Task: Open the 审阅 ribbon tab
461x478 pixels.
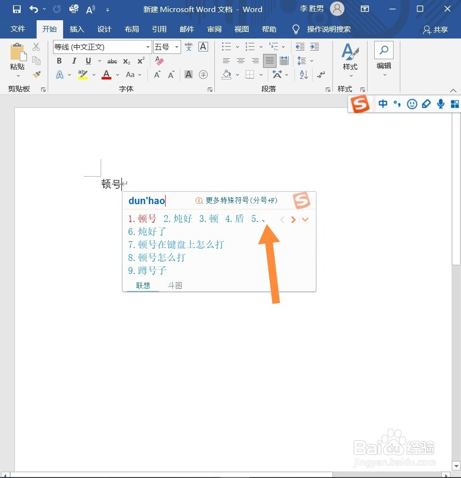Action: pos(214,29)
